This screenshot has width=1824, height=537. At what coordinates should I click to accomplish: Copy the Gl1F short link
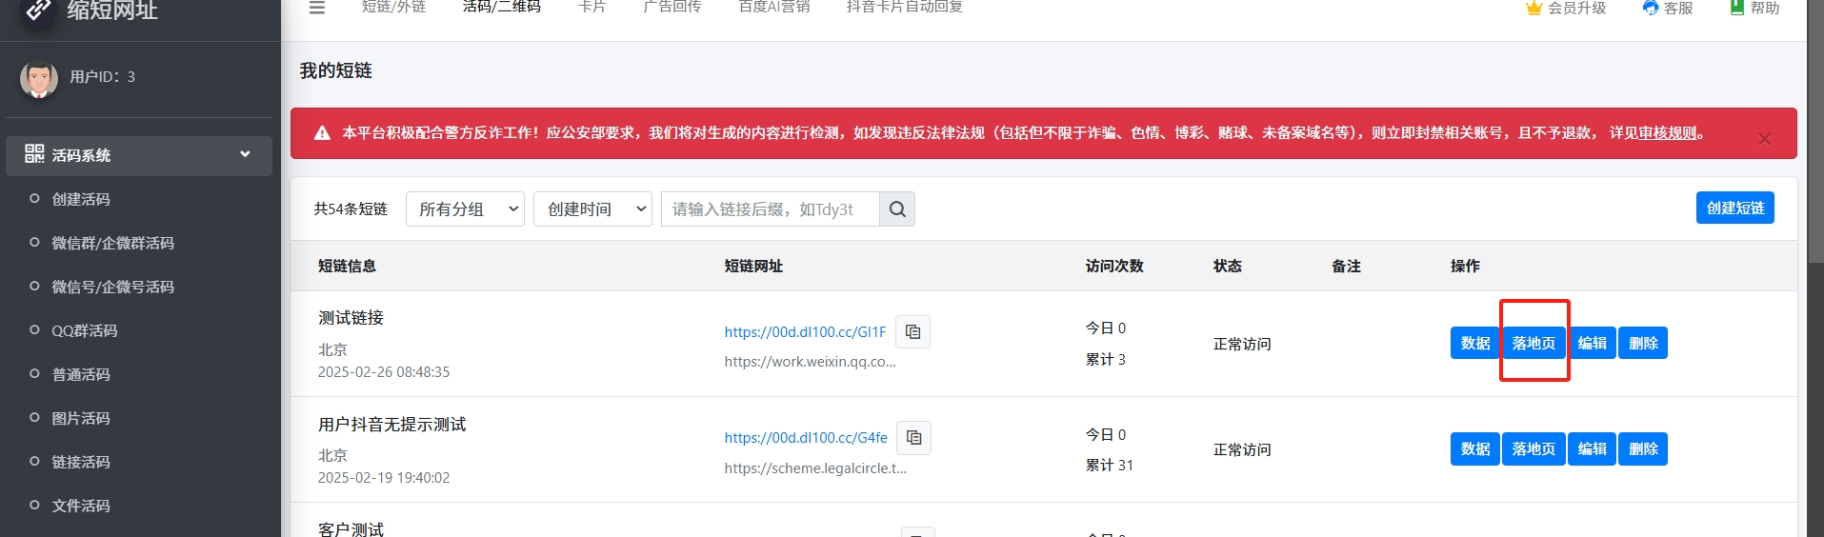(912, 331)
